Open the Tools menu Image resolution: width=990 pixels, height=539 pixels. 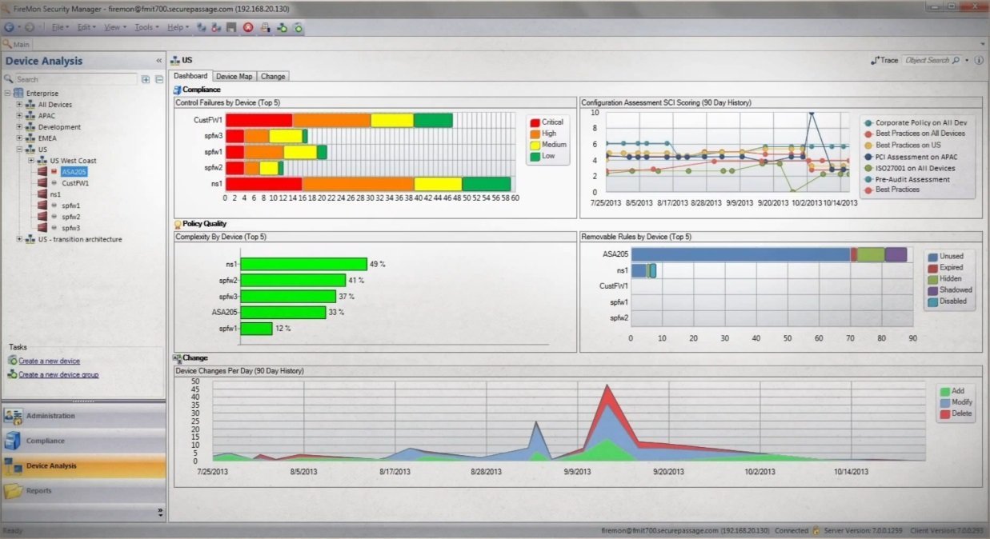coord(144,26)
